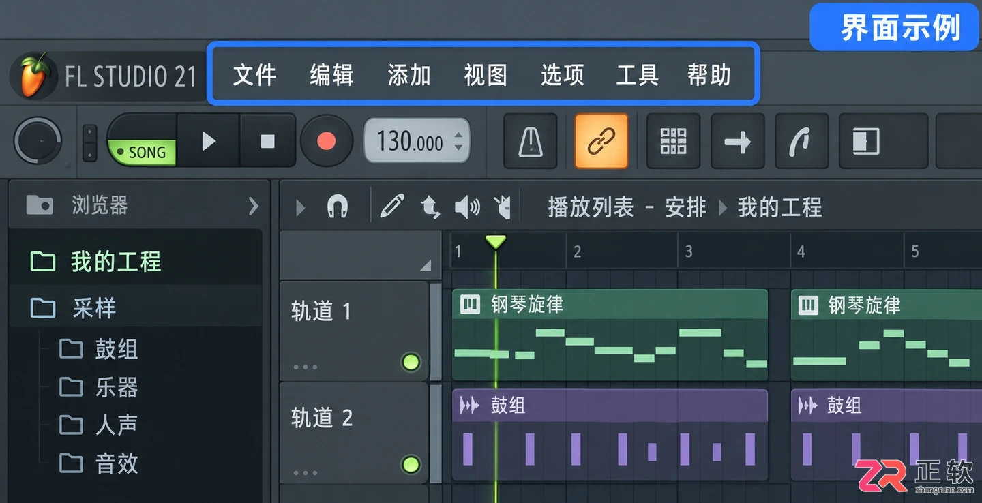The image size is (982, 503).
Task: Click 播放列表 - 安排 in the playlist title
Action: 627,207
